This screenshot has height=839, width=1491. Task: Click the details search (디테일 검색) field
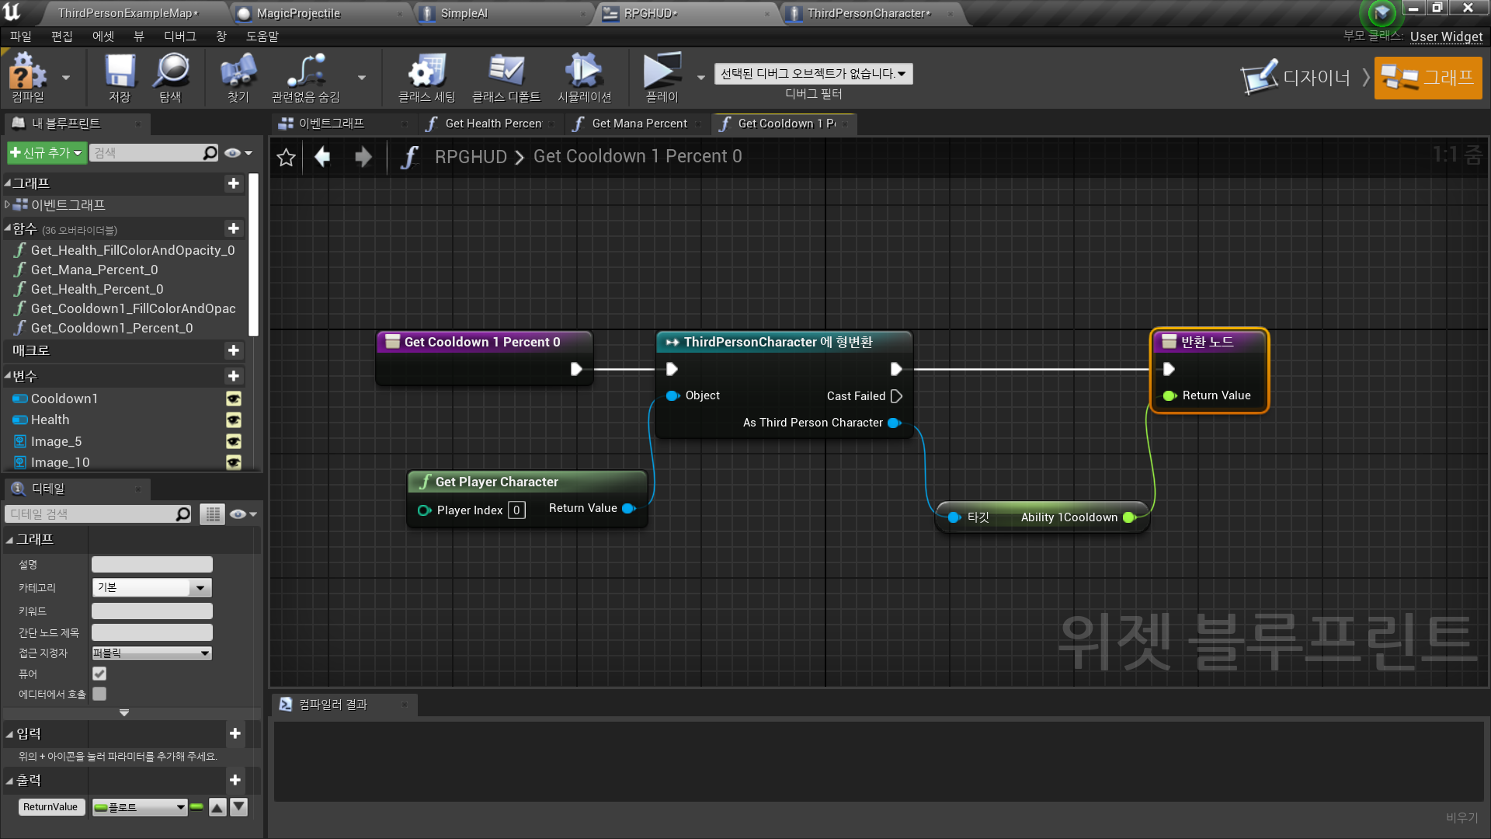click(x=92, y=514)
